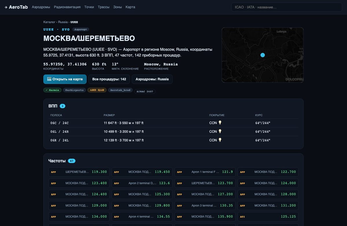Select the 119.450 МОСКВА ПОД frequency card
The height and width of the screenshot is (226, 347).
coord(142,172)
